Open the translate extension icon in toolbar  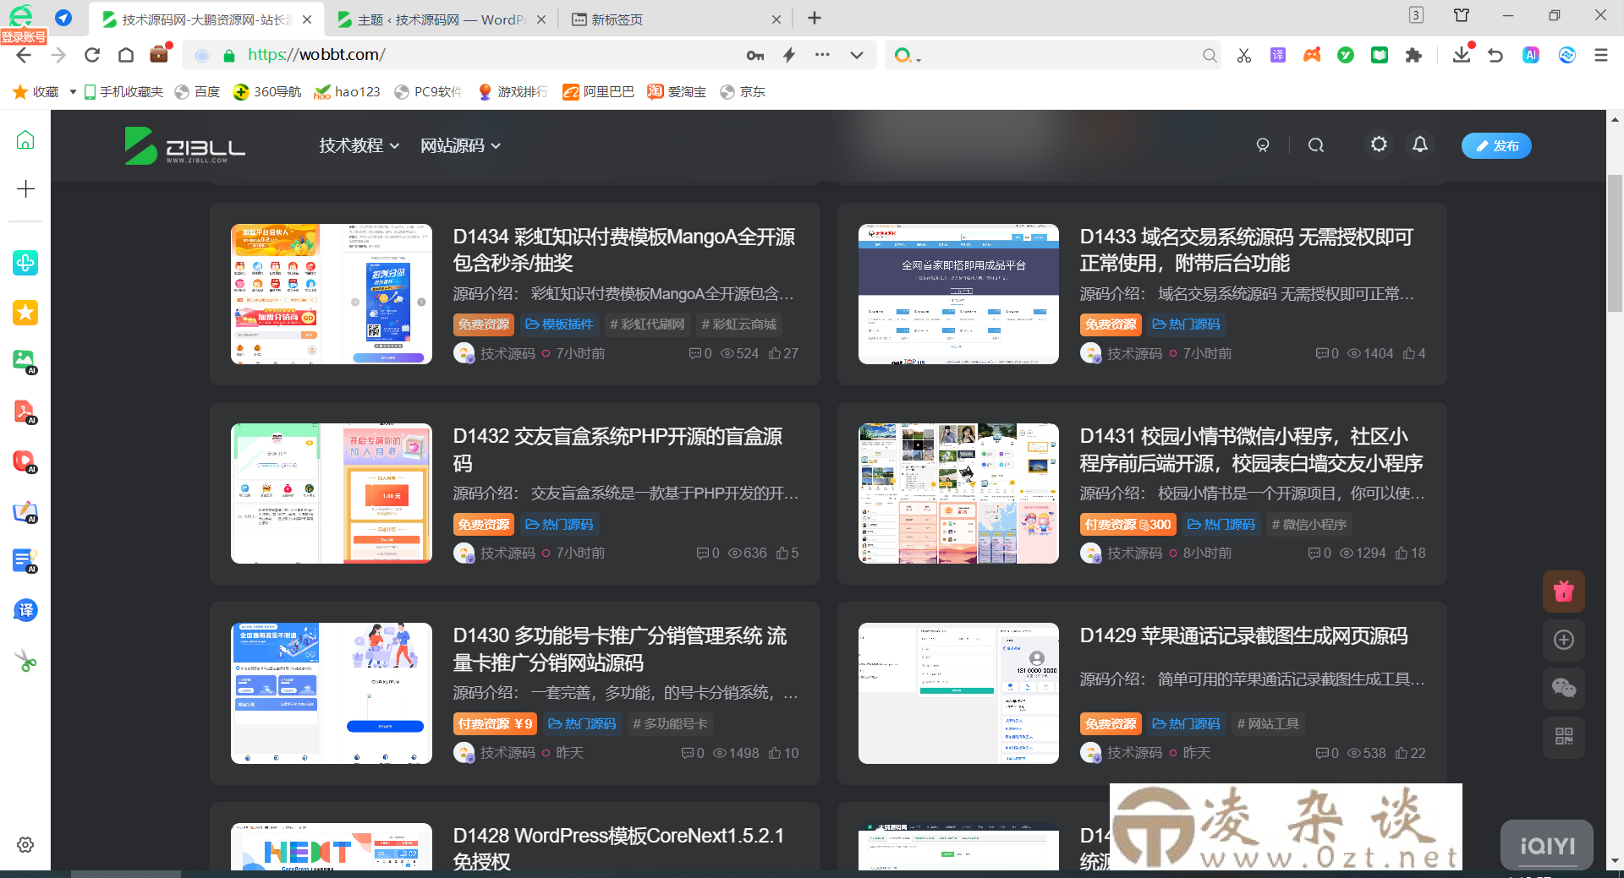(x=1278, y=55)
